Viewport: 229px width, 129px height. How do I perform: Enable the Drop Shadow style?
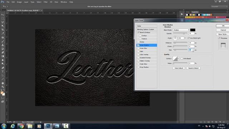(x=138, y=67)
